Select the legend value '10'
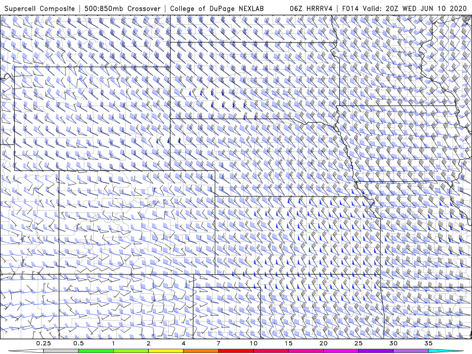Image resolution: width=472 pixels, height=354 pixels. [254, 343]
